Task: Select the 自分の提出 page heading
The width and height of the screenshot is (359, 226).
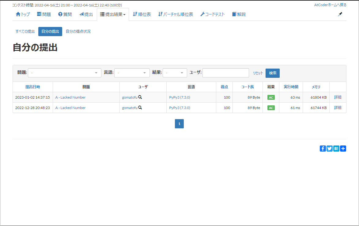Action: 35,47
